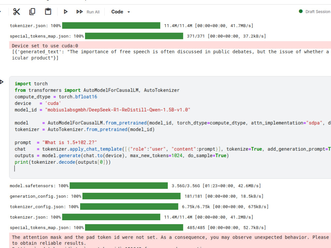
Task: Select the tokenizer_config.json progress bar
Action: tap(129, 206)
